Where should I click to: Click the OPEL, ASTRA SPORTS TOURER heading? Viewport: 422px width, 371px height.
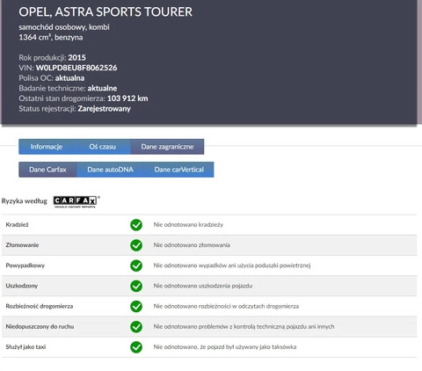click(105, 12)
